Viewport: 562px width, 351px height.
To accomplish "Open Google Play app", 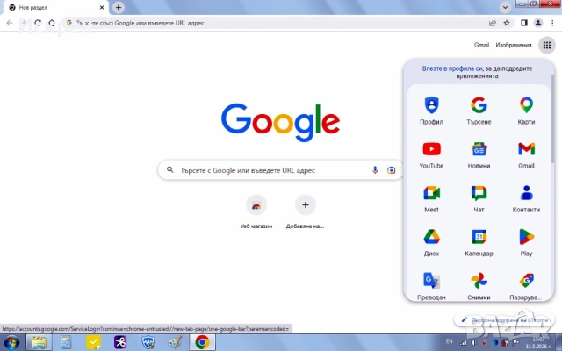I will pyautogui.click(x=526, y=242).
